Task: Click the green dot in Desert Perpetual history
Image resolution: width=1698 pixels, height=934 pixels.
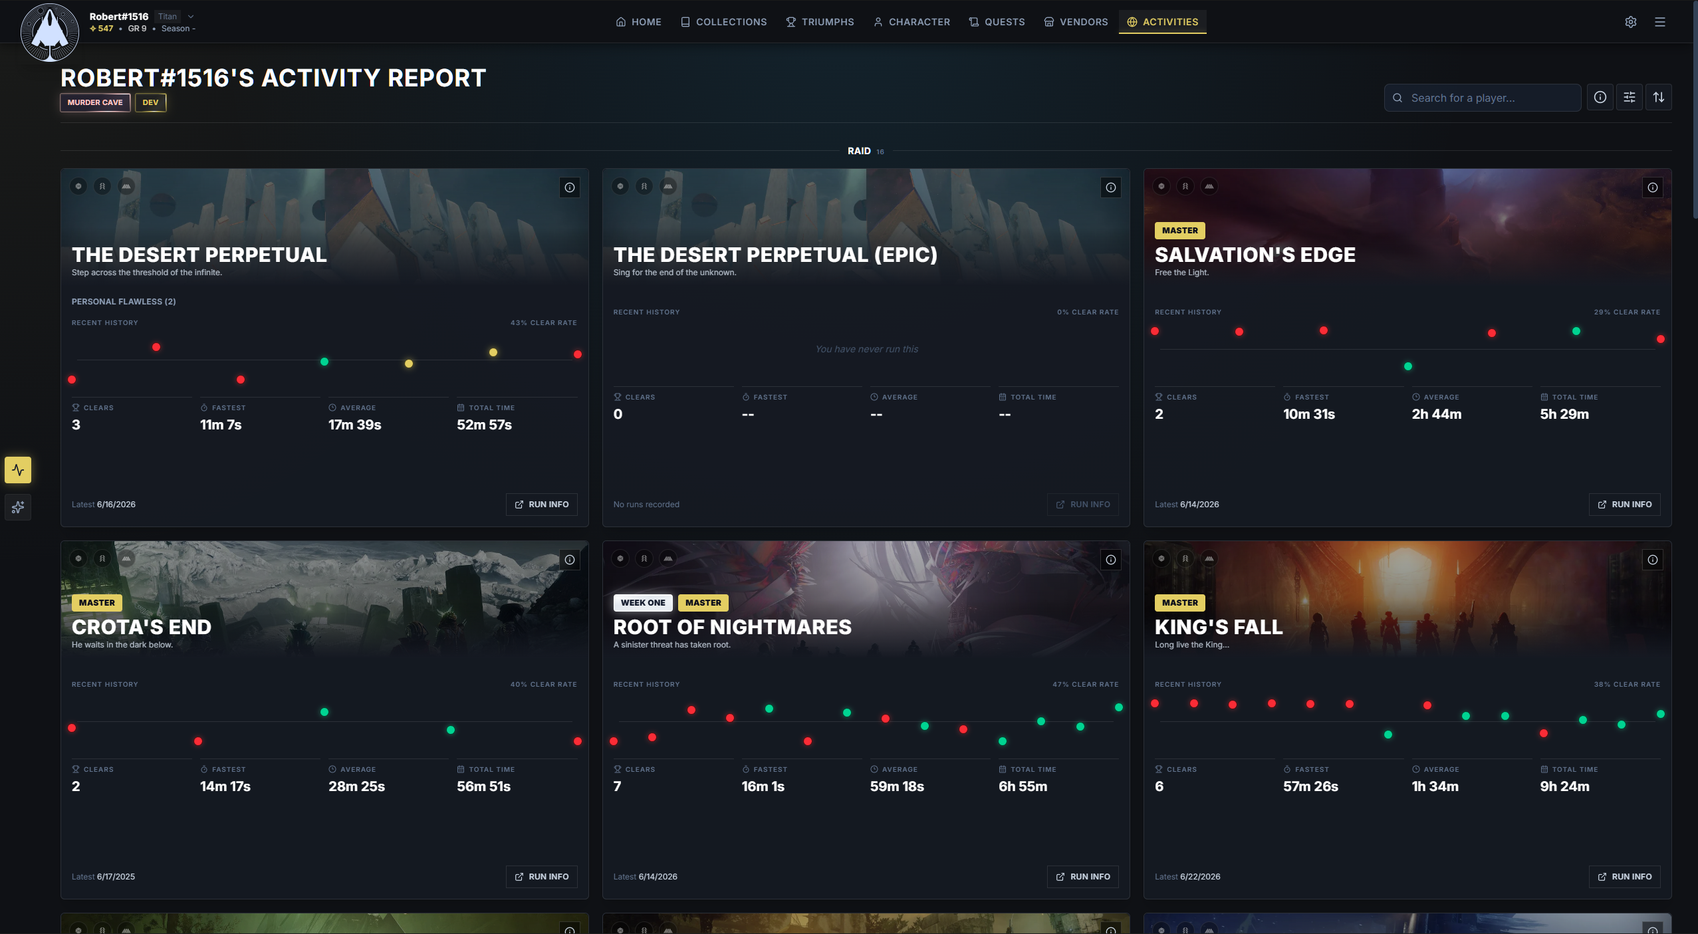Action: click(324, 362)
